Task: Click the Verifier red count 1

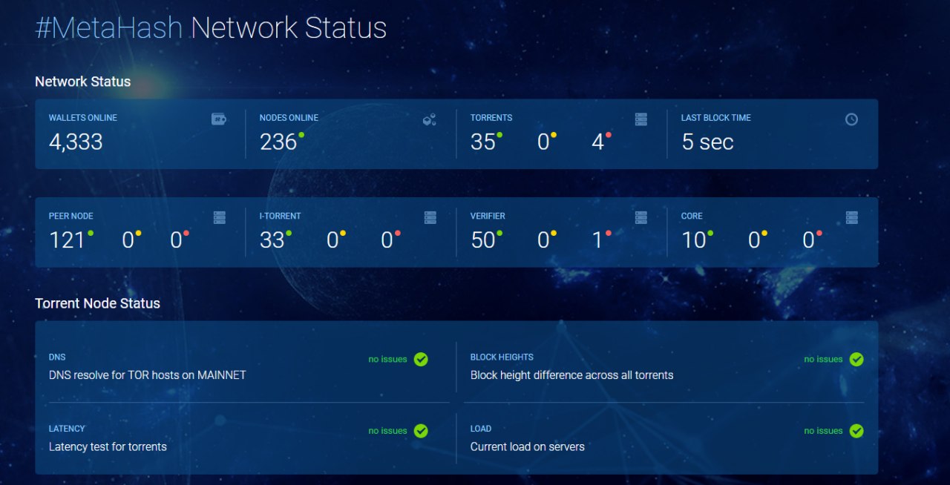Action: coord(597,240)
